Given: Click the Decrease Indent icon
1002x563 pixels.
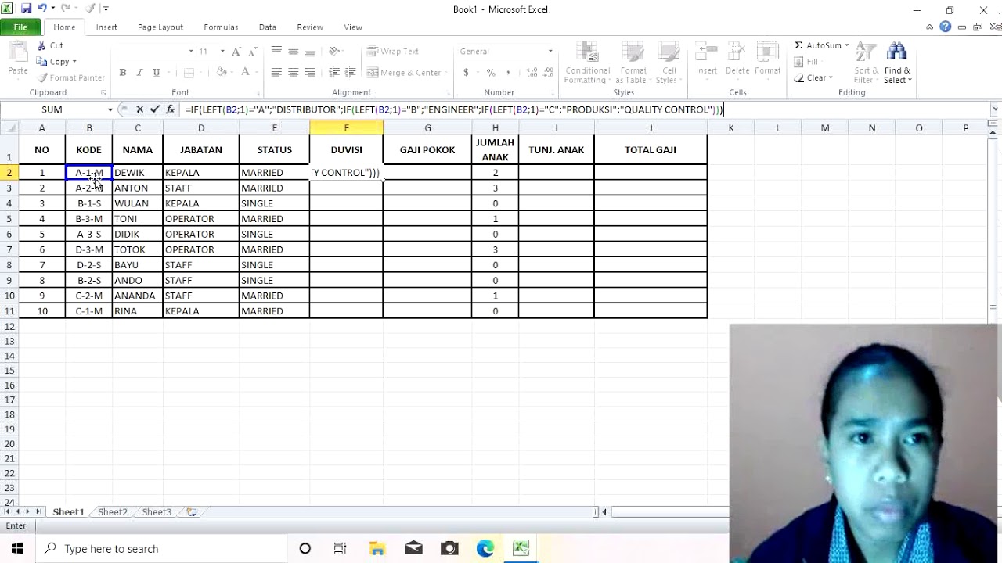Looking at the screenshot, I should click(334, 73).
